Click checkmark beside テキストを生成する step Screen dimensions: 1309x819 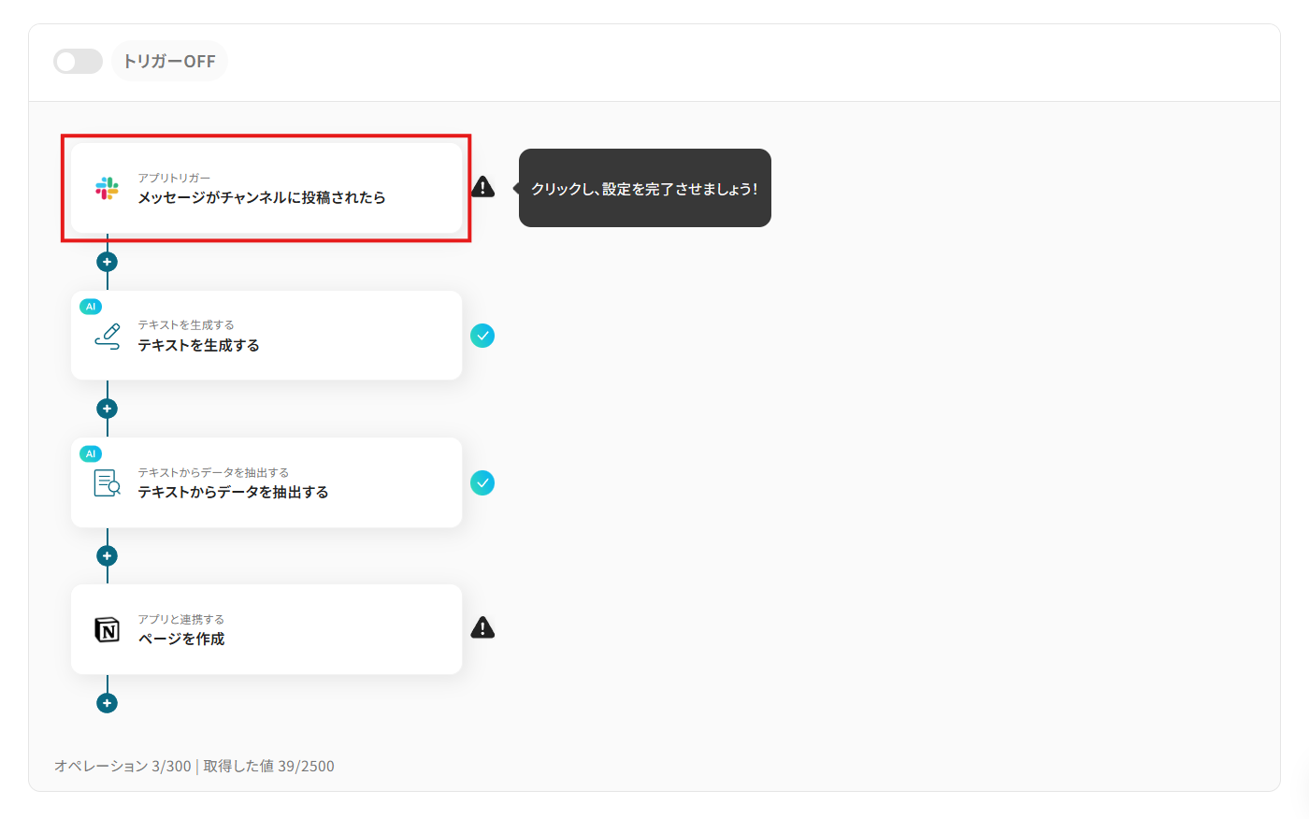point(482,336)
